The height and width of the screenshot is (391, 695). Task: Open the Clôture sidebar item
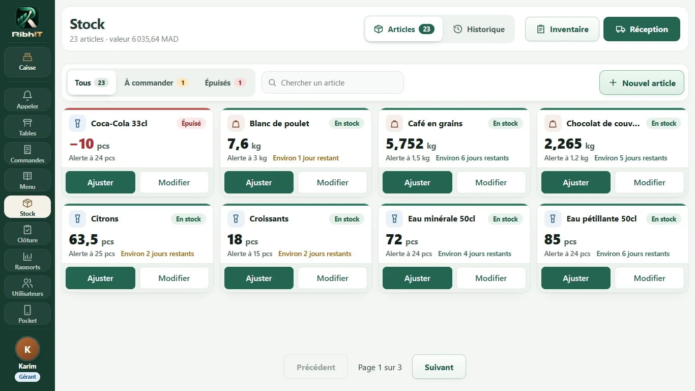click(x=27, y=233)
